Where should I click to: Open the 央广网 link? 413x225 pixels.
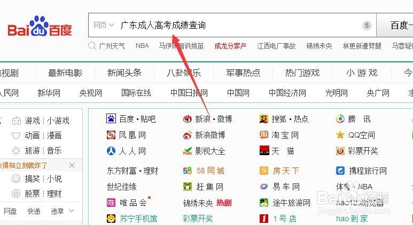pos(378,93)
